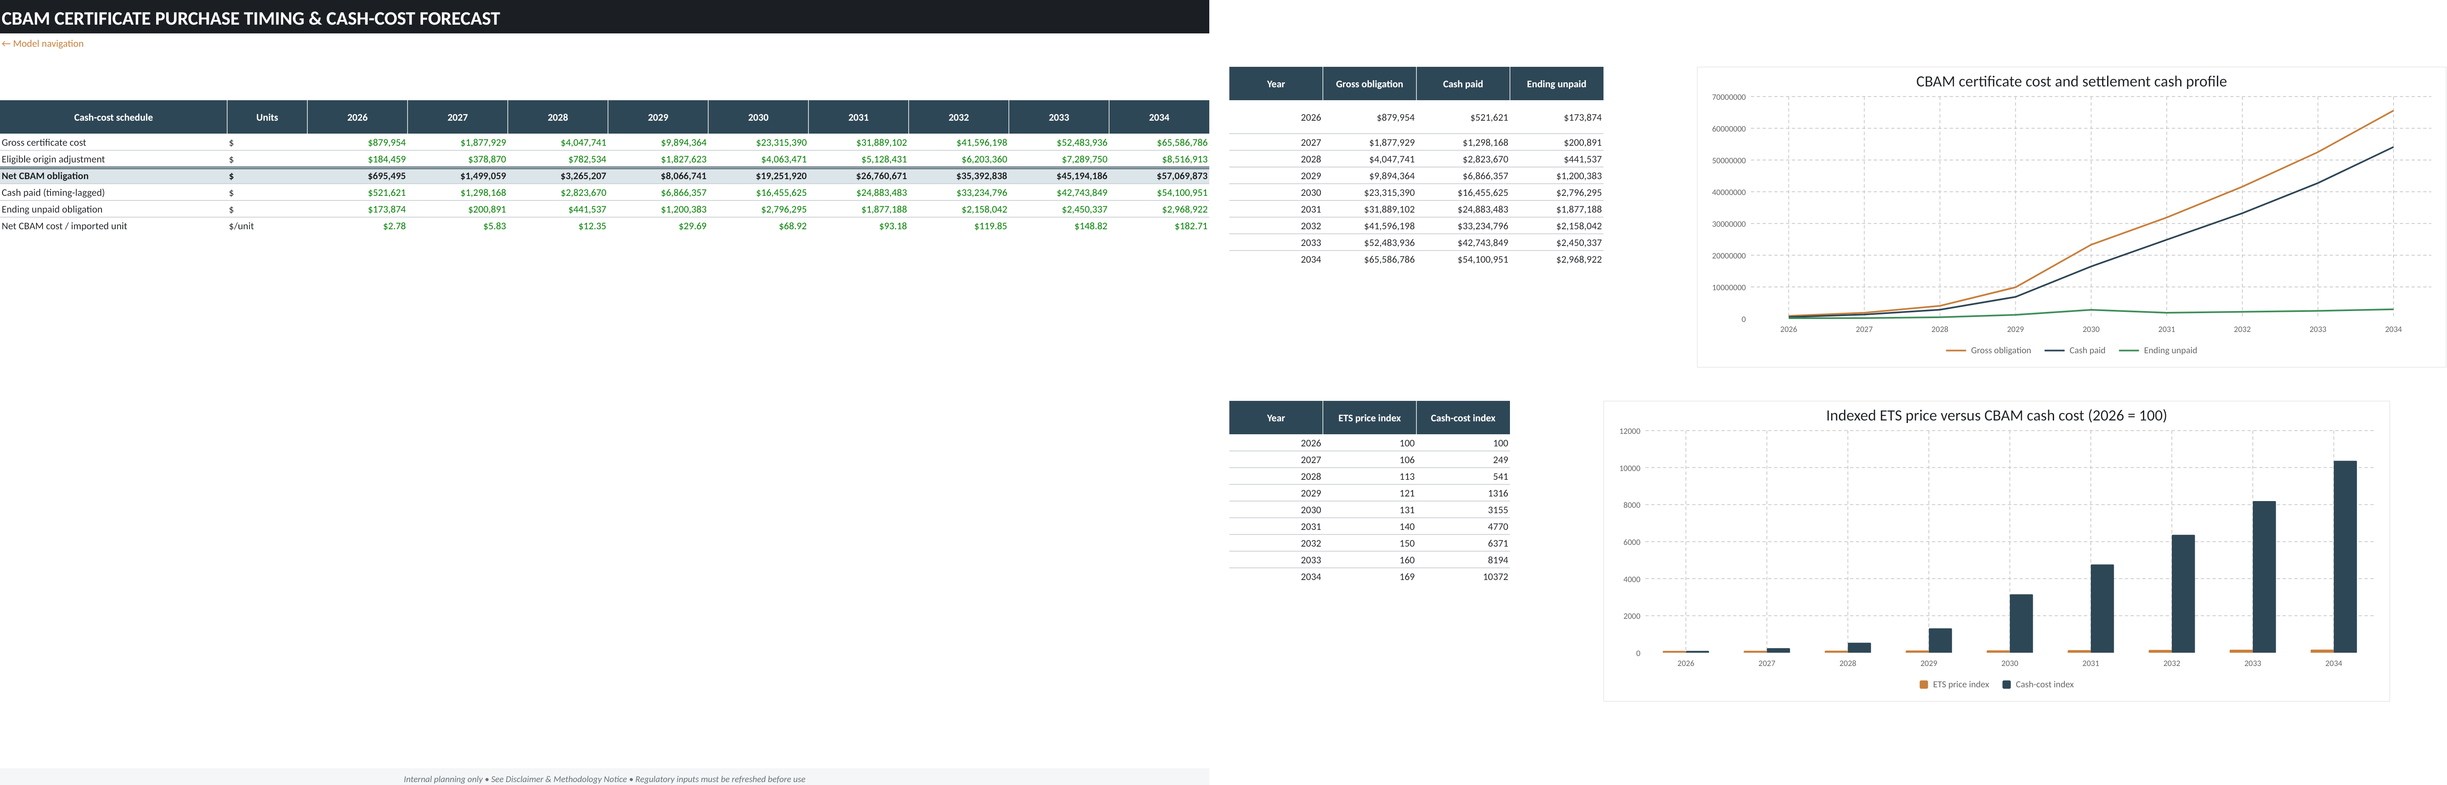Click the Gross obligation legend entry
The height and width of the screenshot is (785, 2447).
1988,351
